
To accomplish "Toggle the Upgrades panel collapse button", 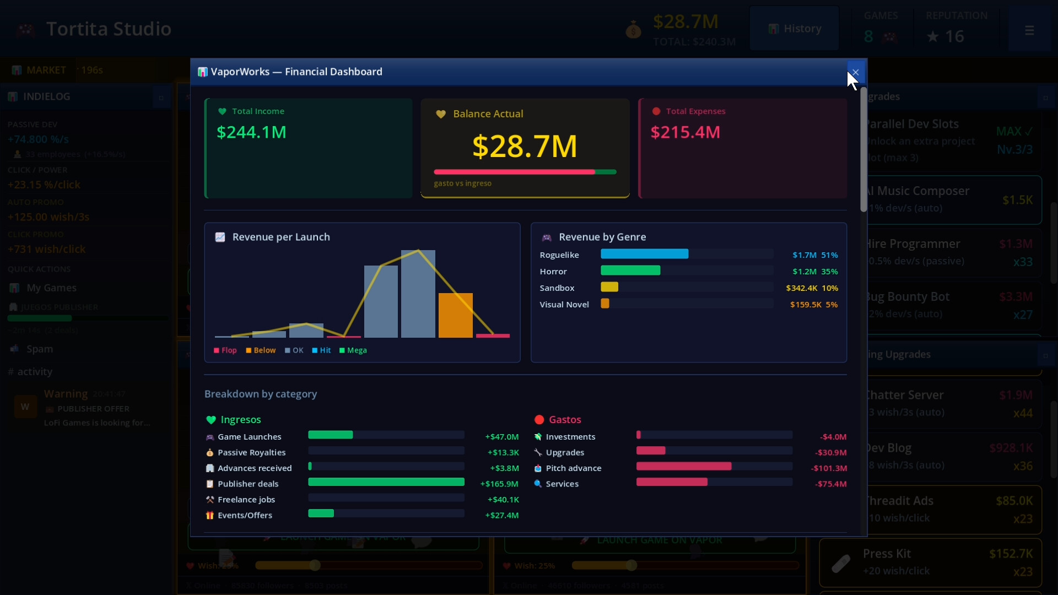I will pos(1045,98).
